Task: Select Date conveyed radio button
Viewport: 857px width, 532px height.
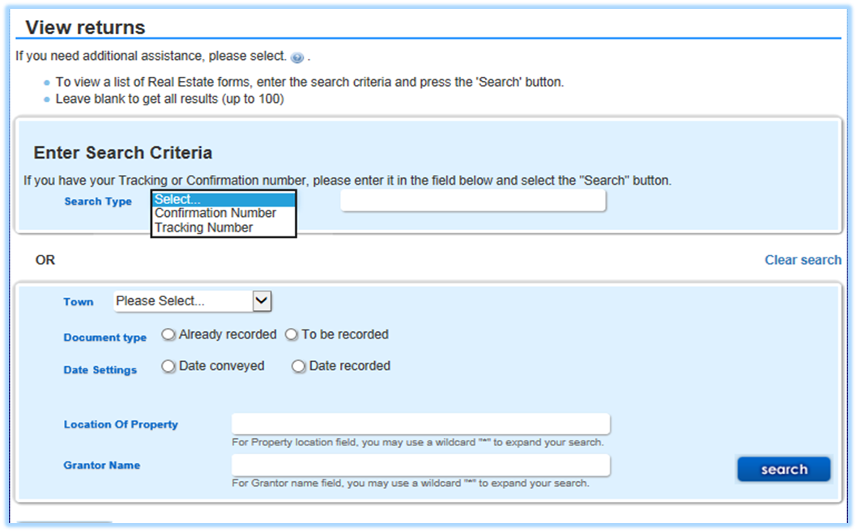Action: 168,366
